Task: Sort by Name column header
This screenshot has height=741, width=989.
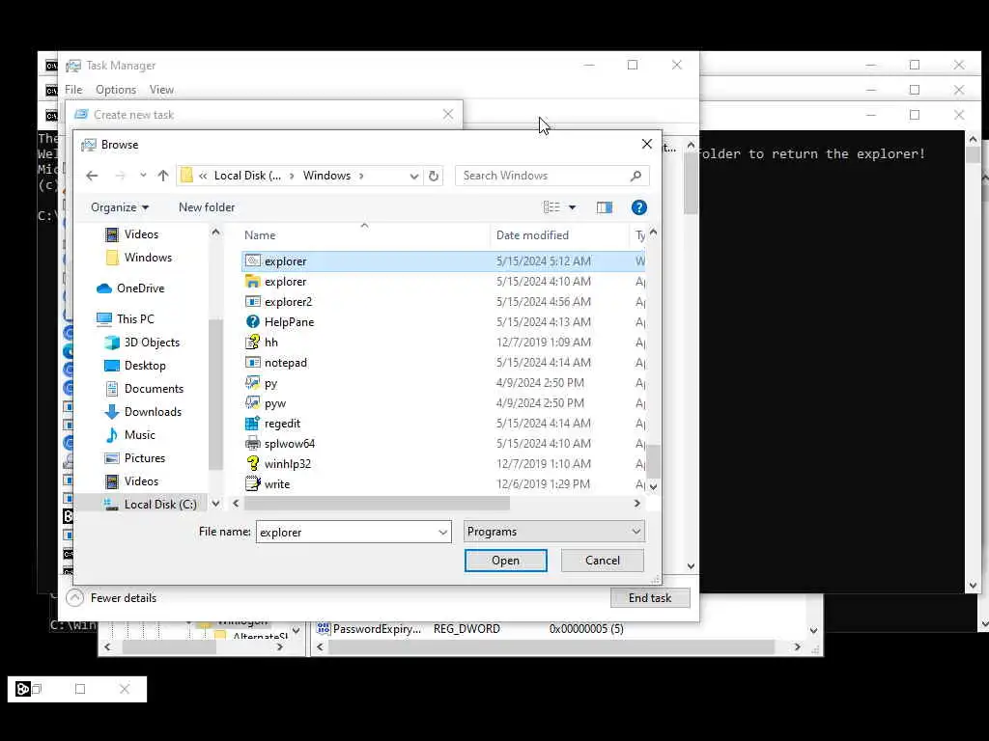Action: click(260, 235)
